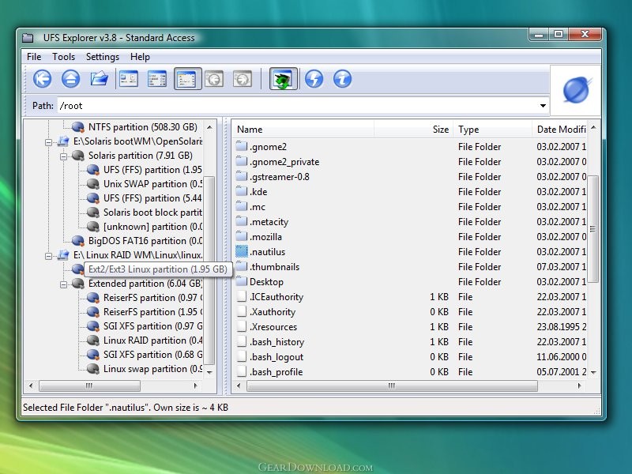The image size is (632, 474).
Task: Select the Desktop folder
Action: coord(266,282)
